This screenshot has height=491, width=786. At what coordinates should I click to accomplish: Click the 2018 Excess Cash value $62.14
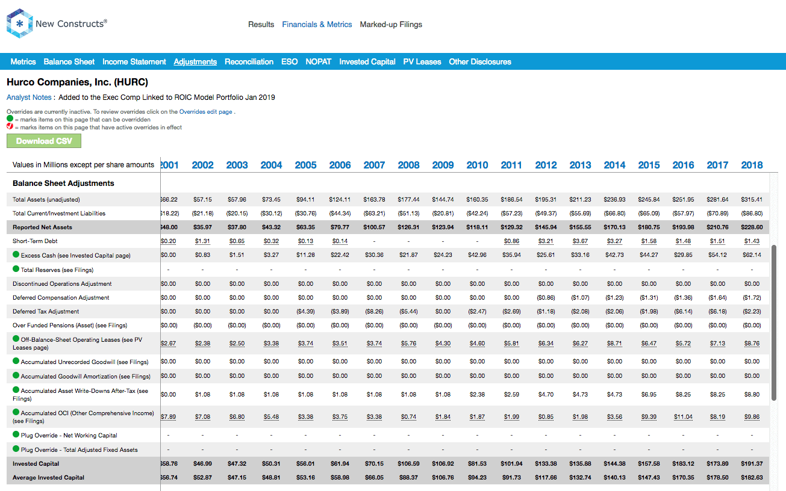752,255
